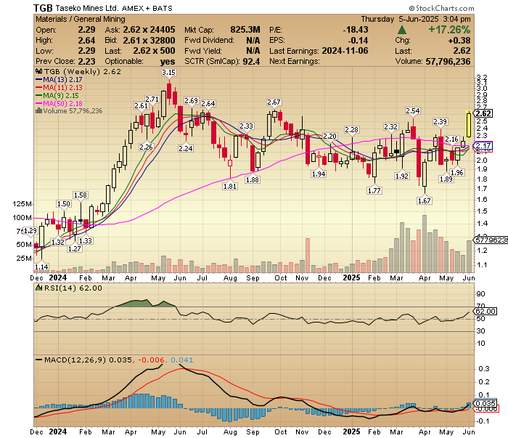Click the green up-triangle change indicator
Viewport: 508px width, 438px height.
pos(402,30)
